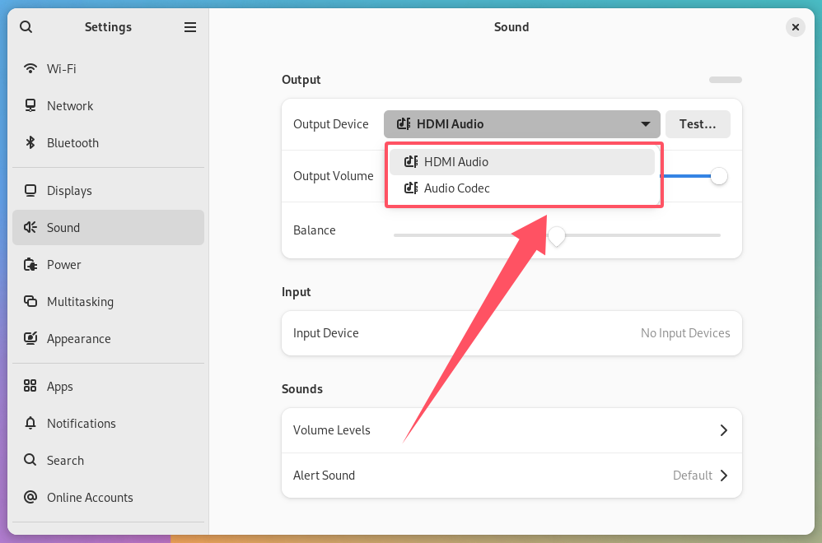822x543 pixels.
Task: Click the Power battery icon
Action: [30, 264]
